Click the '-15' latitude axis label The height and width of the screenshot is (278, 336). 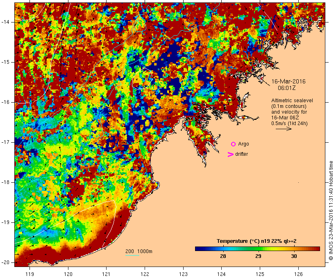pyautogui.click(x=5, y=62)
